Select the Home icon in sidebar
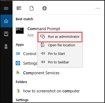The image size is (105, 103). pos(6,21)
